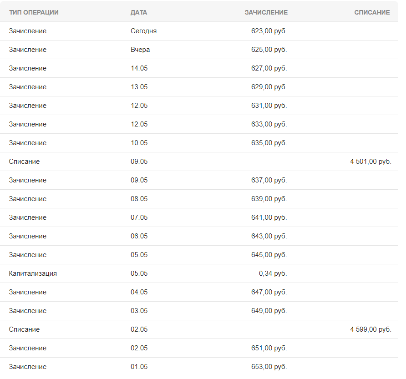406x379 pixels.
Task: Select the 4 599,00 руб. debit amount
Action: point(370,329)
